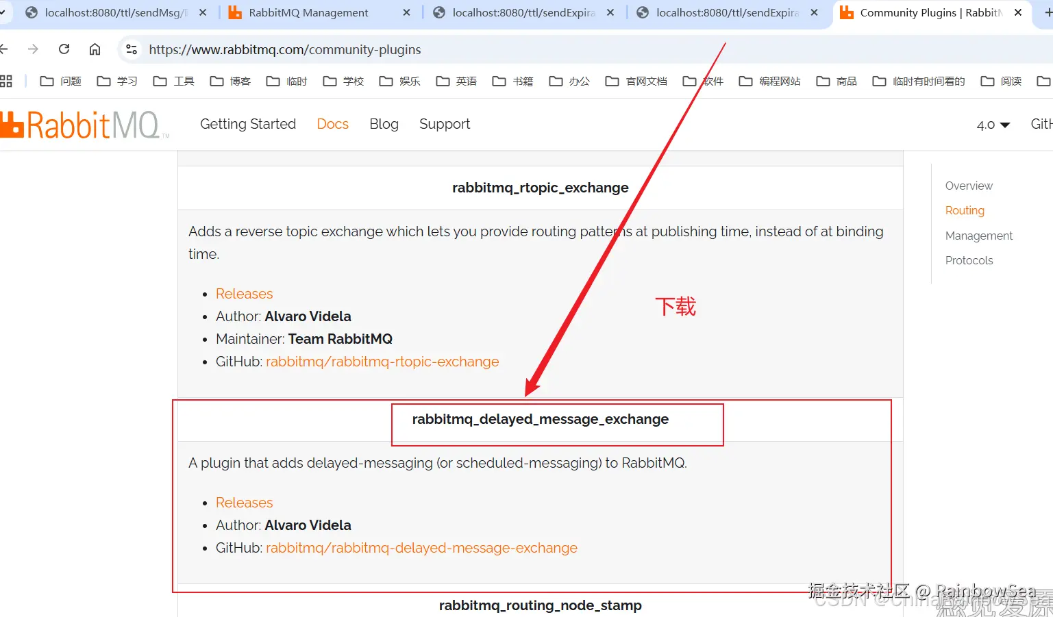The height and width of the screenshot is (617, 1053).
Task: Close the Community Plugins tab
Action: tap(1018, 12)
